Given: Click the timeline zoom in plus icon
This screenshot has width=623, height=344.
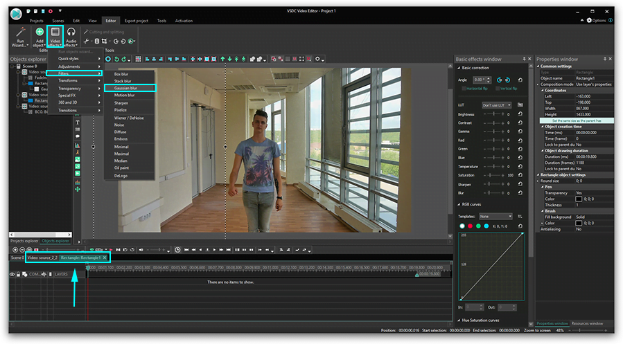Looking at the screenshot, I should (x=15, y=250).
